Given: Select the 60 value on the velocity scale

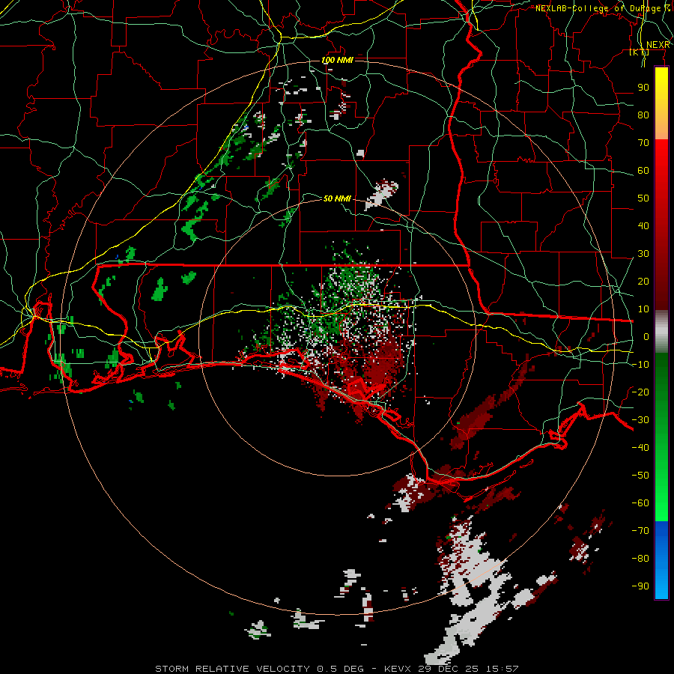Looking at the screenshot, I should [x=643, y=171].
